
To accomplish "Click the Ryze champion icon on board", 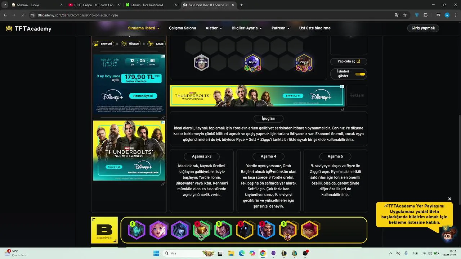I will tap(252, 63).
